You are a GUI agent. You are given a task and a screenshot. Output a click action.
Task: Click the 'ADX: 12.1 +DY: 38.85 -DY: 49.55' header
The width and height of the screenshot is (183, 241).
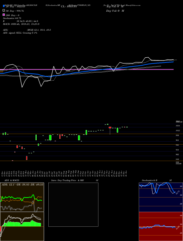tap(22, 184)
